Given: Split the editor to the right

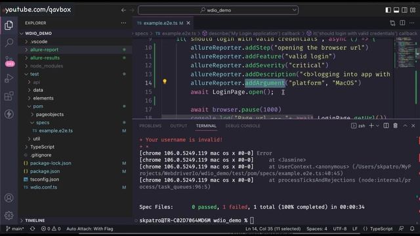Looking at the screenshot, I should coord(402,23).
